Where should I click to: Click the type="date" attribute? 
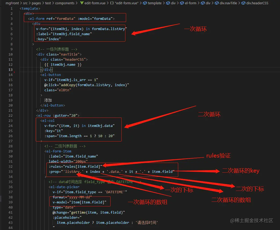coord(64,207)
